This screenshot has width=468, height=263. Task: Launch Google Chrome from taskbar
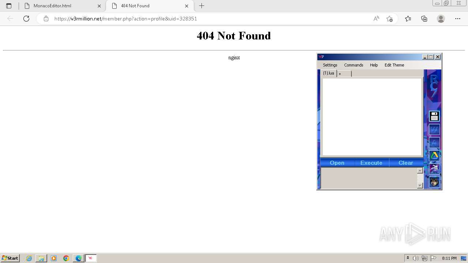(x=66, y=258)
